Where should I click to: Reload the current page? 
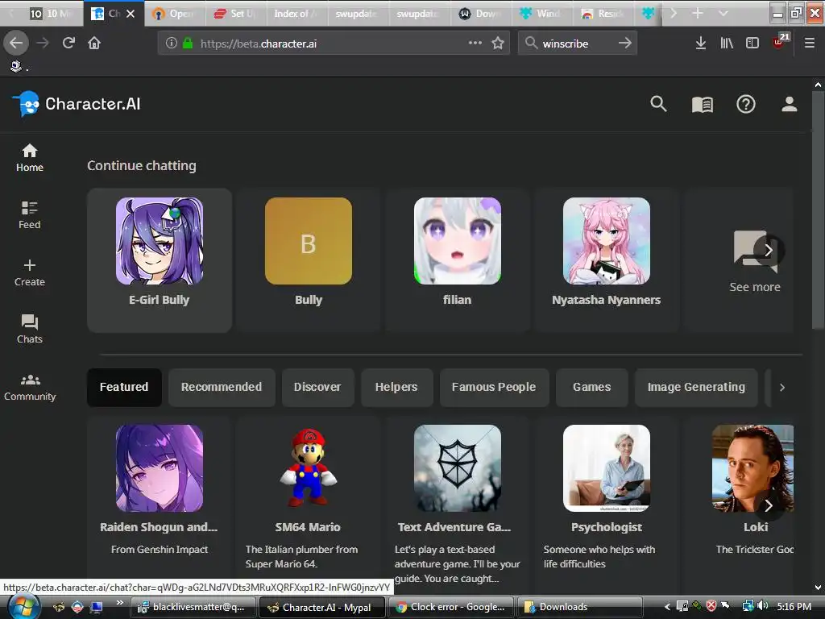[68, 43]
